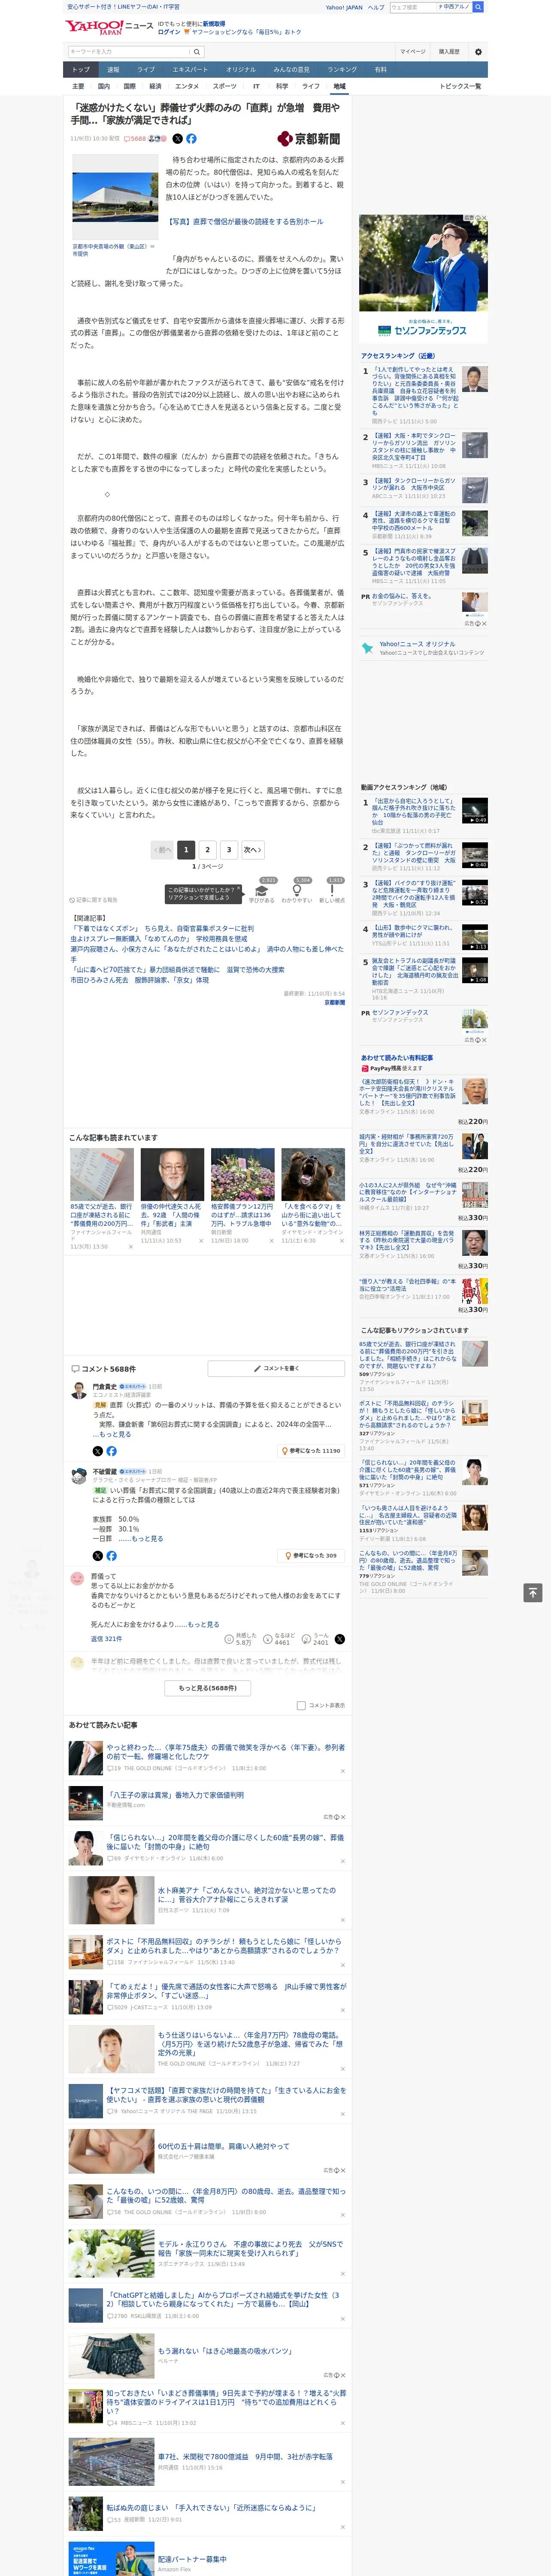Click the 学びがある reaction icon
This screenshot has height=2576, width=551.
tap(262, 889)
